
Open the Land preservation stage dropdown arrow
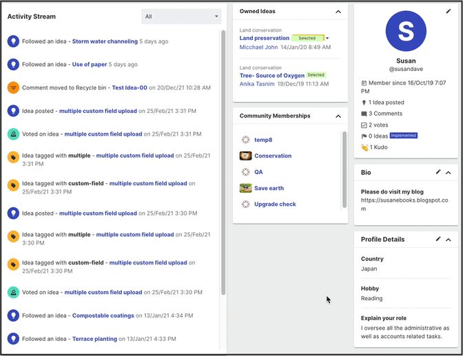tap(327, 38)
